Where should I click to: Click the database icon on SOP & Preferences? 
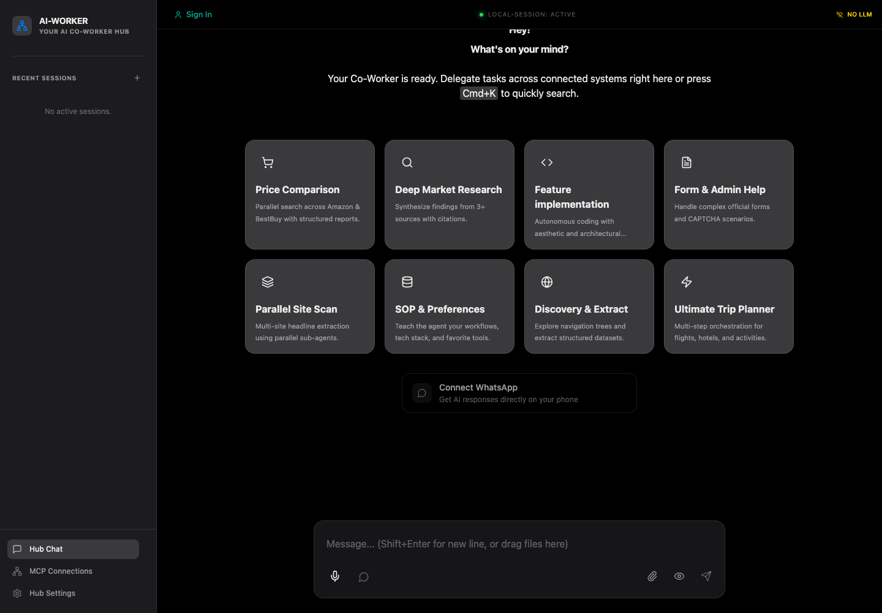[x=407, y=282]
